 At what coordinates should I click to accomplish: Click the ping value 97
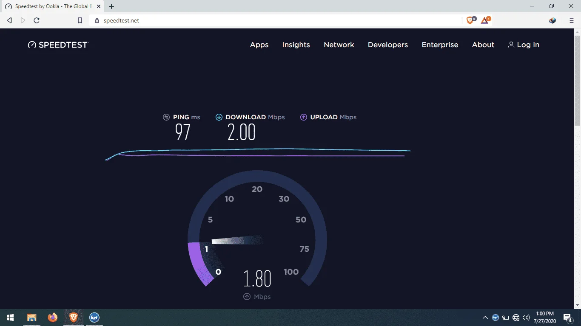pos(183,132)
